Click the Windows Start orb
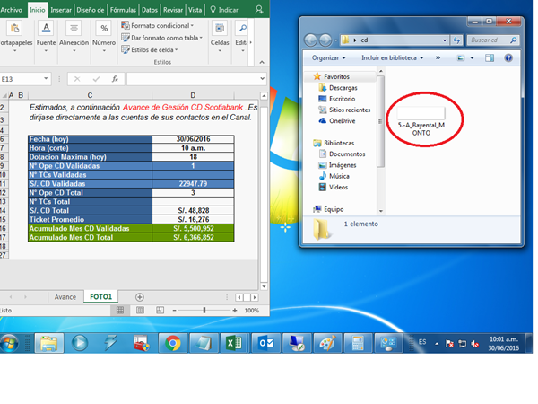The image size is (538, 404). (x=9, y=343)
